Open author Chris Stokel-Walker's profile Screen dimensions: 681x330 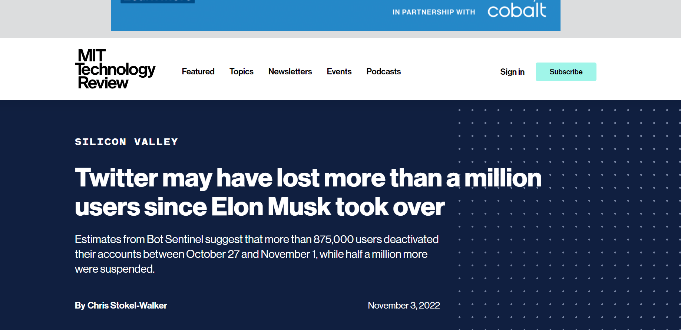coord(127,306)
